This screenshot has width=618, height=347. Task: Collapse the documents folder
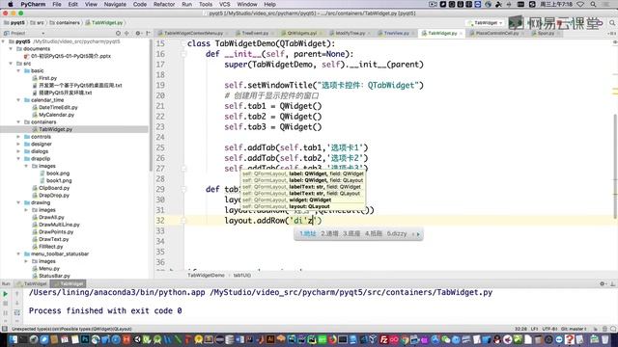point(12,49)
